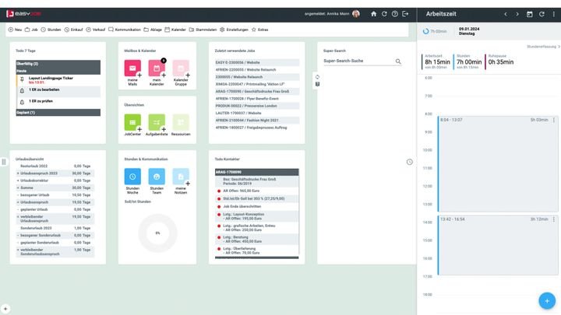
Task: Open the Kommunikation menu
Action: (x=125, y=30)
